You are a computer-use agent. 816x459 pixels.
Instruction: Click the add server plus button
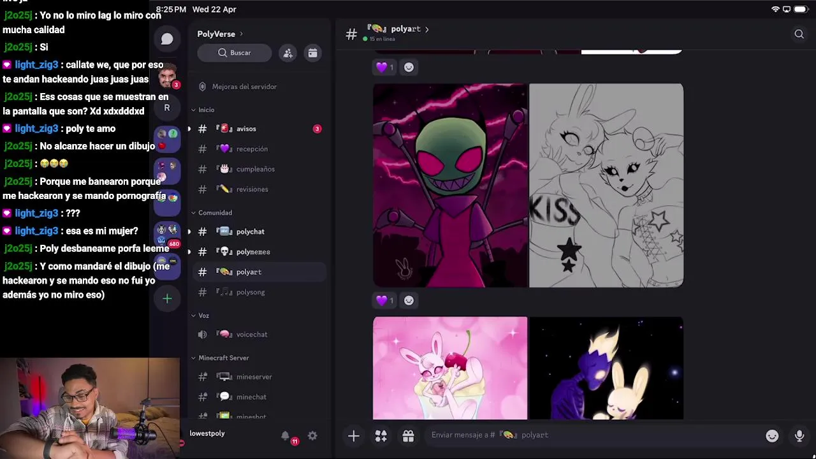click(x=167, y=298)
